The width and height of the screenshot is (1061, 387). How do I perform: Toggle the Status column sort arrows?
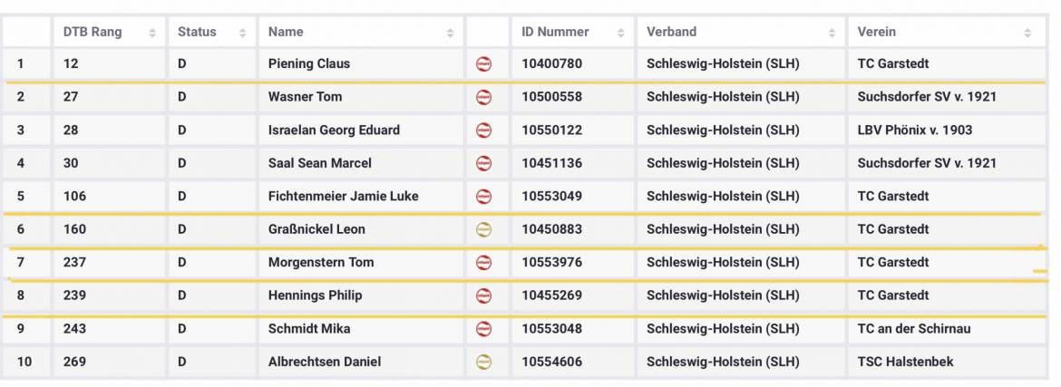tap(242, 33)
